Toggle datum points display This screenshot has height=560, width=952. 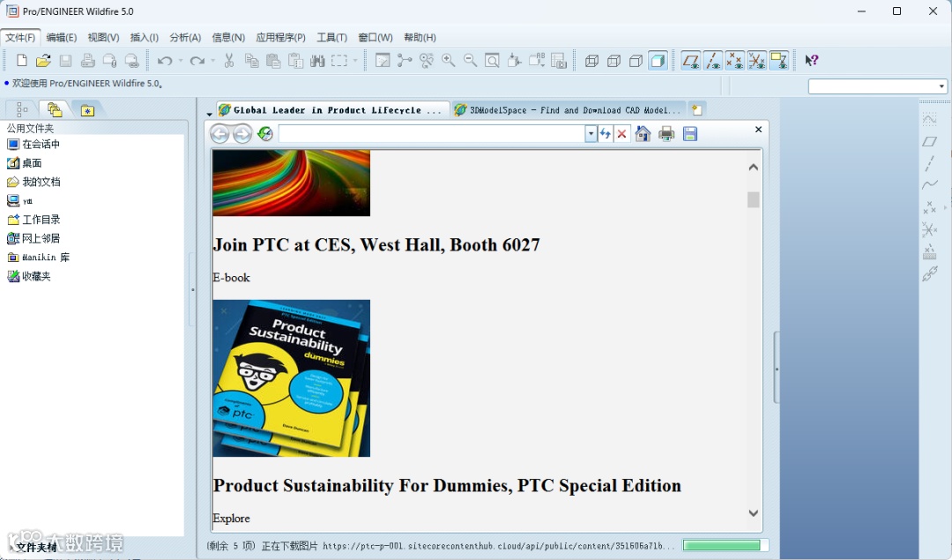(x=734, y=60)
